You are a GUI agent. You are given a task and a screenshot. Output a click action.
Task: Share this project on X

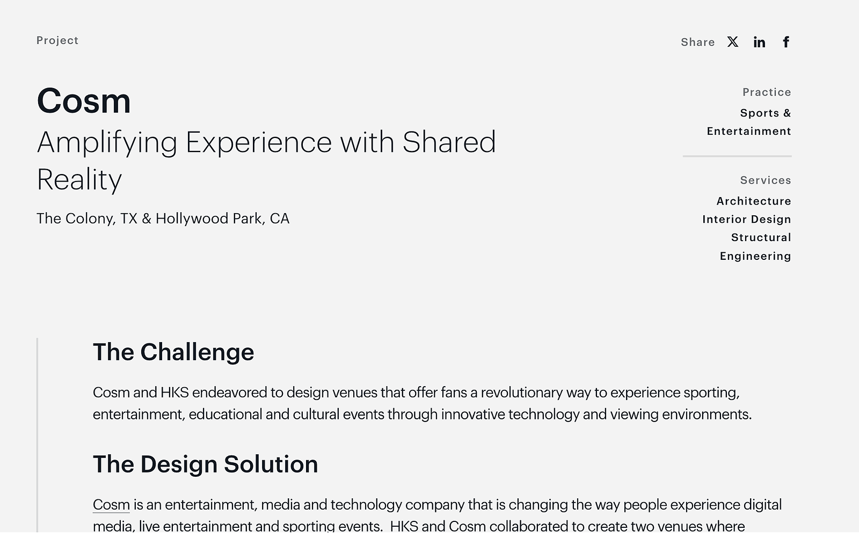[x=733, y=42]
